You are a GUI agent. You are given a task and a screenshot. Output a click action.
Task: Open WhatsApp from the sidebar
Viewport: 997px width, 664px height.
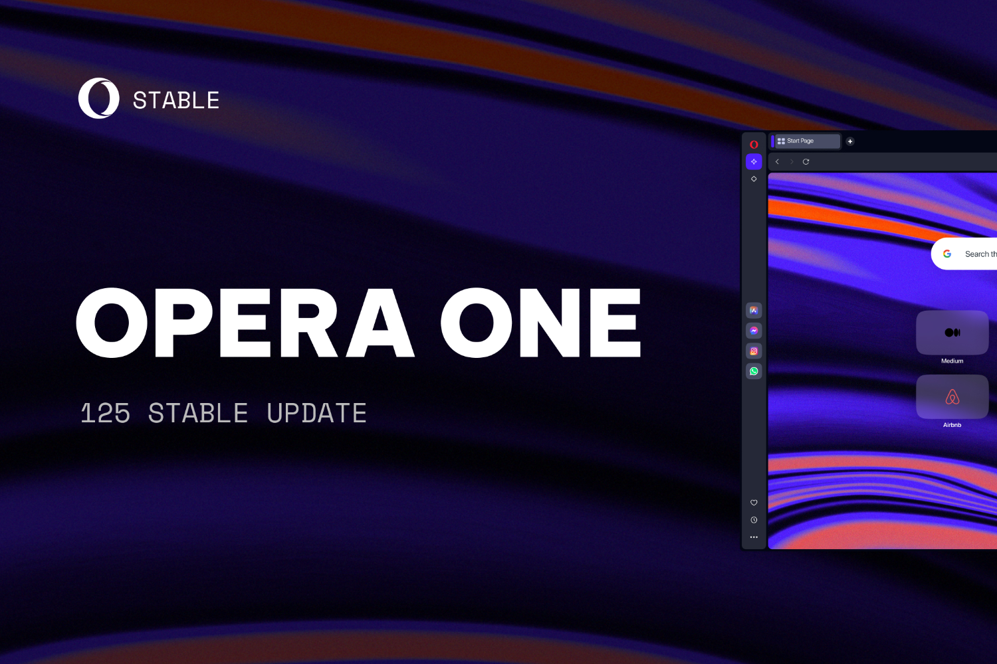pos(754,371)
